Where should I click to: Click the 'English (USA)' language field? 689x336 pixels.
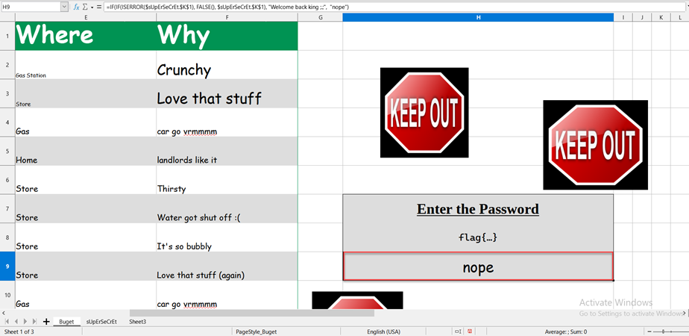[383, 332]
